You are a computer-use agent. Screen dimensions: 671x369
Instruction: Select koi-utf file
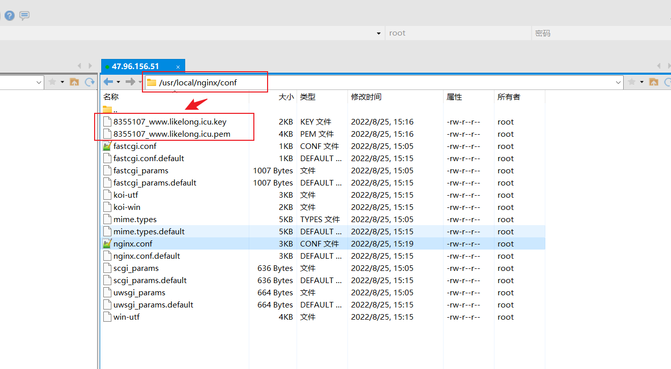click(x=126, y=195)
